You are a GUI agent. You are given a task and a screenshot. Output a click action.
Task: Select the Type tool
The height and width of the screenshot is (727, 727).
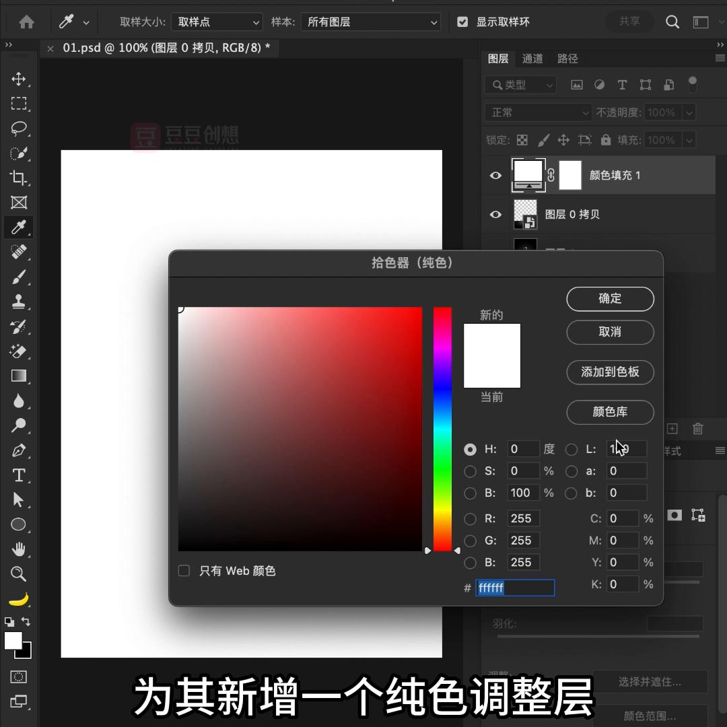19,475
